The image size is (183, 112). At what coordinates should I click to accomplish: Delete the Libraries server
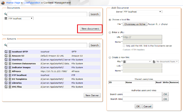(x=10, y=83)
